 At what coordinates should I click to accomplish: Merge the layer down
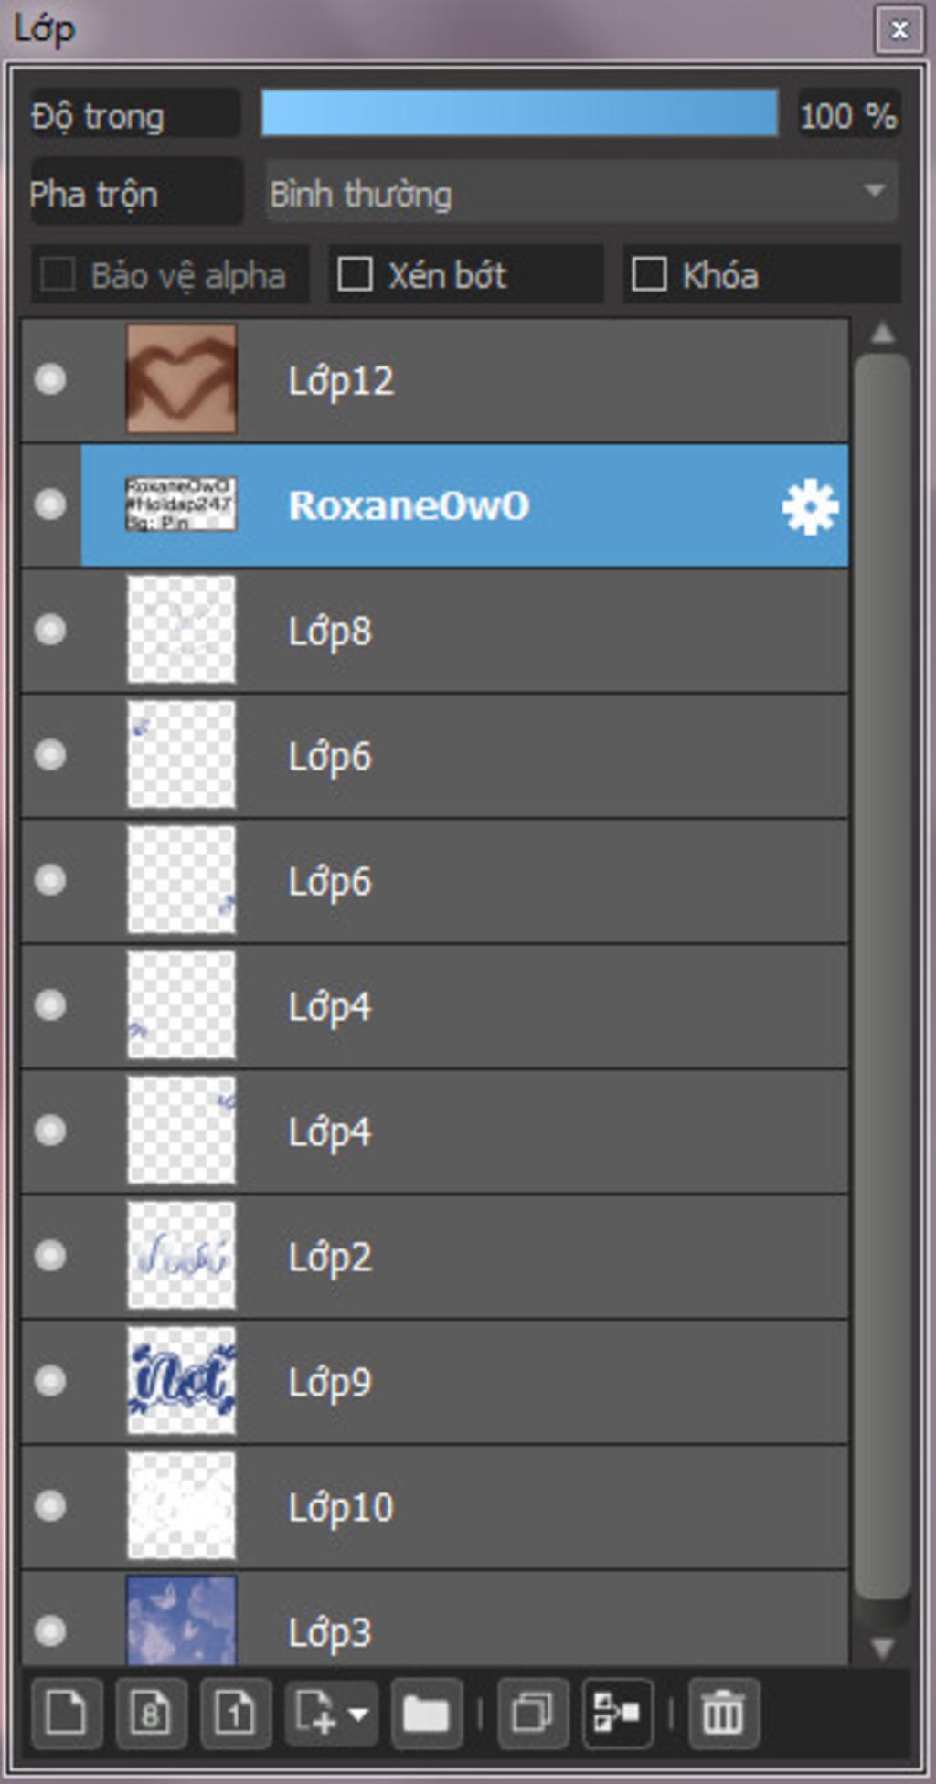click(x=617, y=1713)
